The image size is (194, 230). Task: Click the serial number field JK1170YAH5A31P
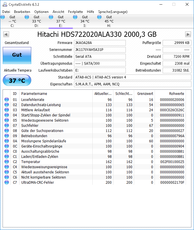100,50
